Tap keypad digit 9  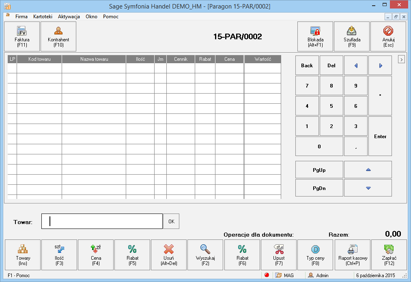point(356,85)
